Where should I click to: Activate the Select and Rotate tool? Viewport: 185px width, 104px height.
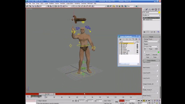pyautogui.click(x=61, y=6)
